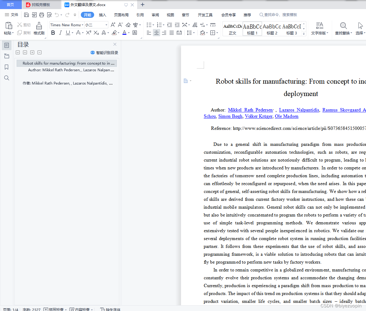This screenshot has height=311, width=366.
Task: Switch to the 视图 View tab
Action: tap(170, 15)
